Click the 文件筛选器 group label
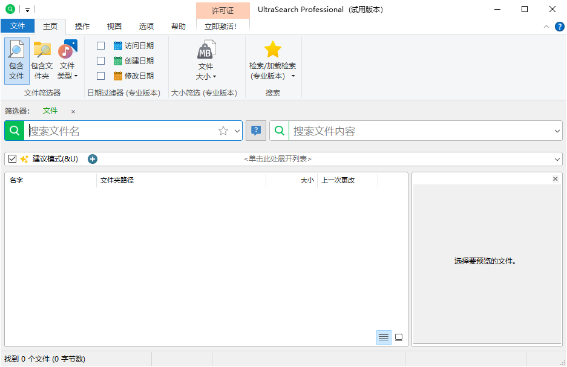This screenshot has height=367, width=567. (x=42, y=93)
